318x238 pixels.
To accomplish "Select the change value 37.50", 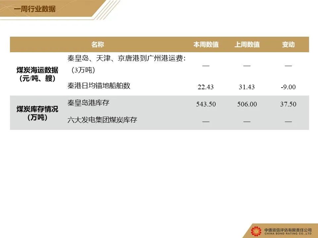I will pyautogui.click(x=288, y=104).
